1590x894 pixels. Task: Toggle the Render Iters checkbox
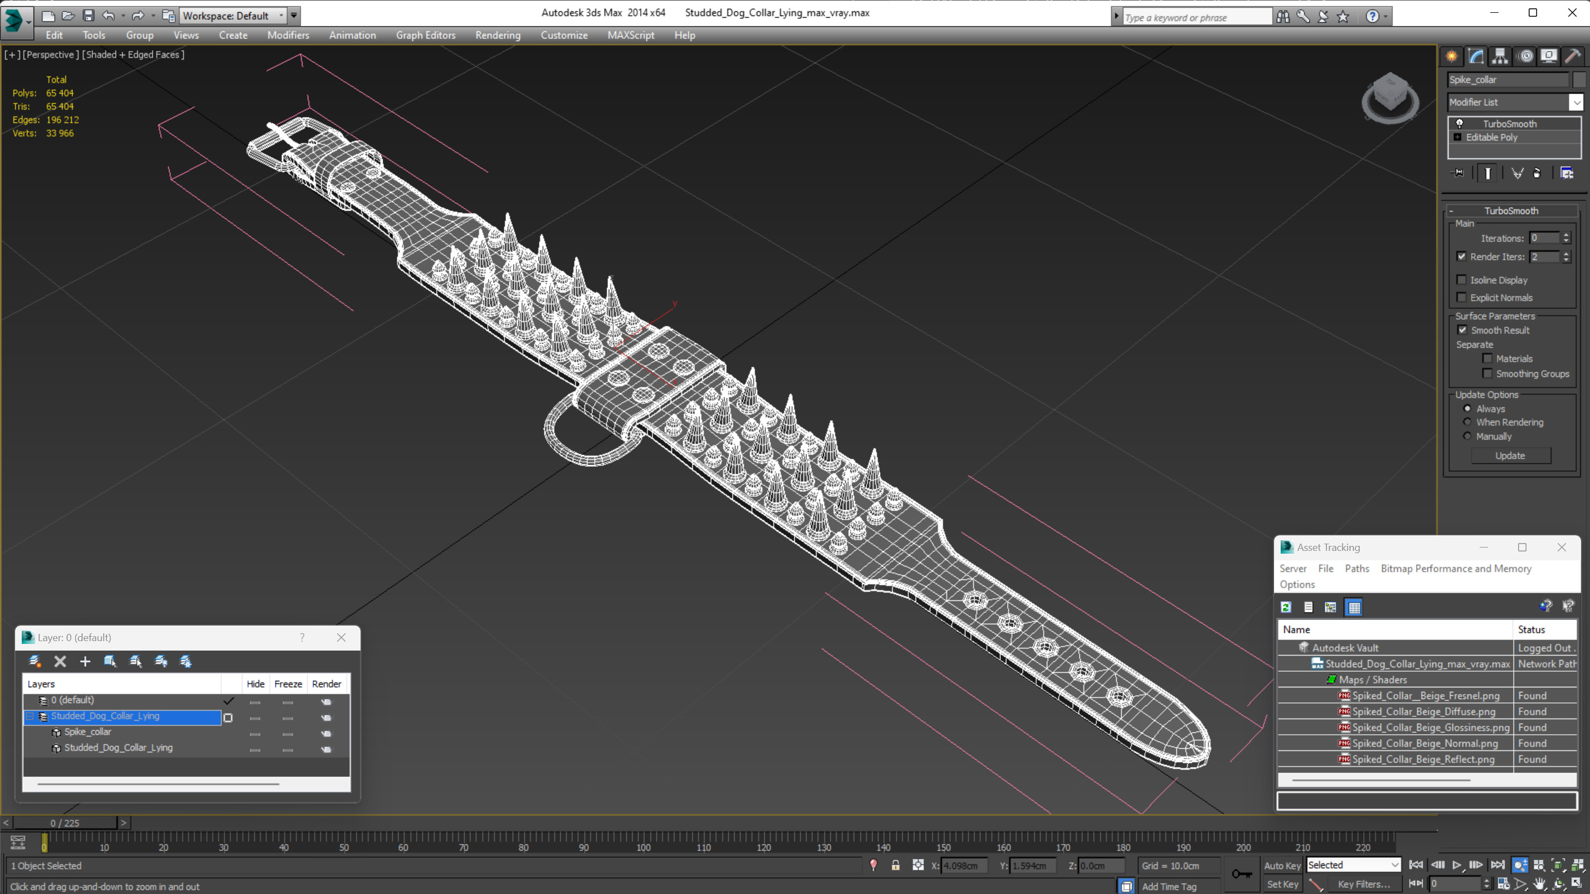click(x=1462, y=256)
